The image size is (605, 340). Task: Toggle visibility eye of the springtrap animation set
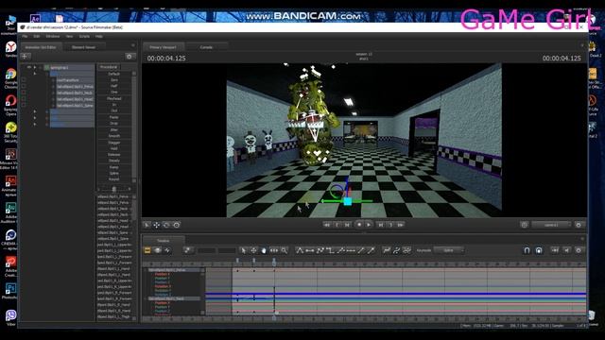(x=28, y=67)
